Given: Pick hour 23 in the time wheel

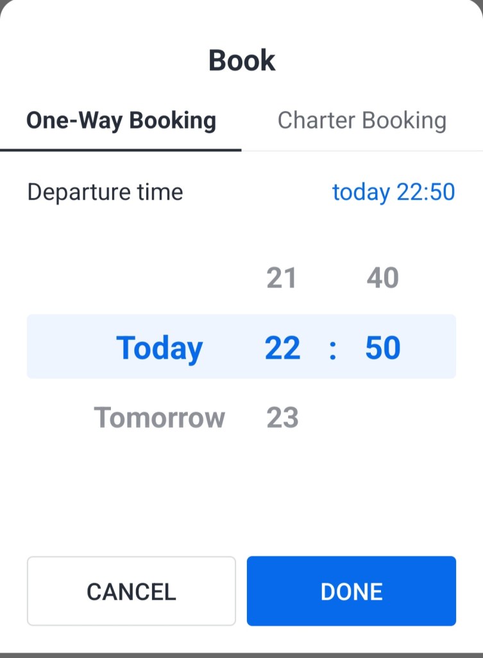Looking at the screenshot, I should [x=282, y=418].
